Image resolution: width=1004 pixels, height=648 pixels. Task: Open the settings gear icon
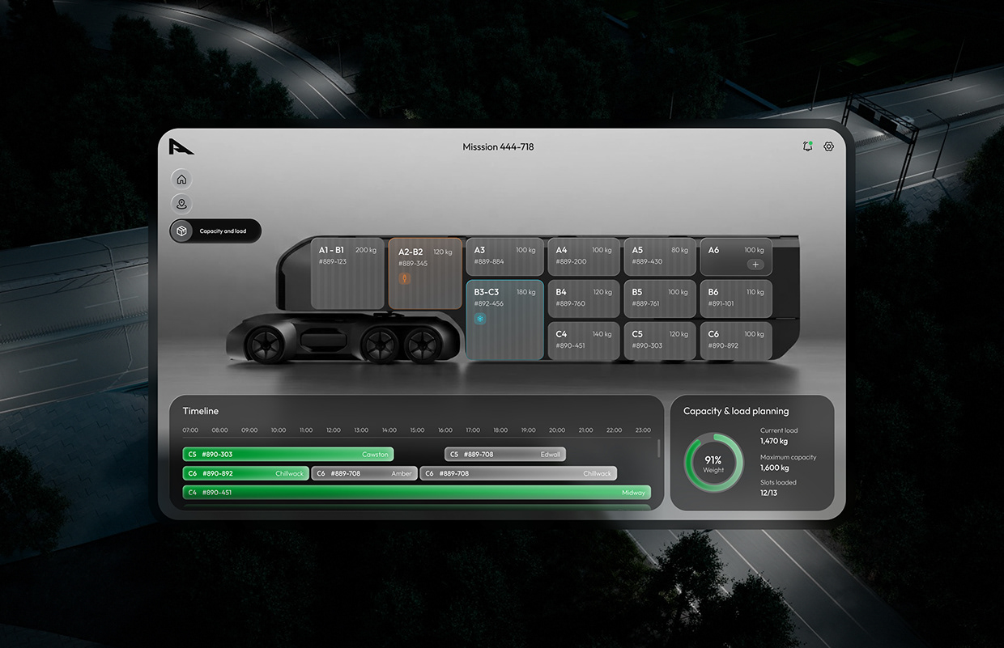pyautogui.click(x=828, y=146)
